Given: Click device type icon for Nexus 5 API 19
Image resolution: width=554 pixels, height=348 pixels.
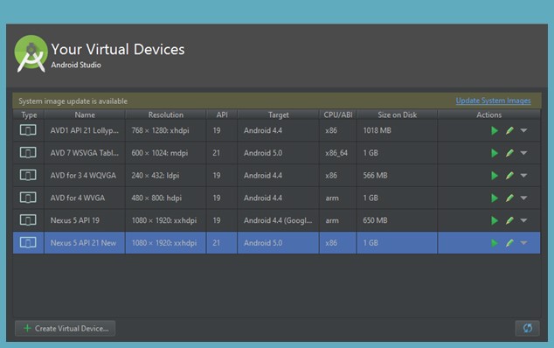Looking at the screenshot, I should click(x=28, y=220).
